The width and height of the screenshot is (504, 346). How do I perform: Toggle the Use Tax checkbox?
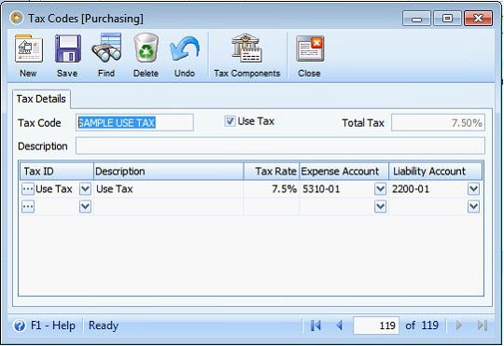point(230,121)
